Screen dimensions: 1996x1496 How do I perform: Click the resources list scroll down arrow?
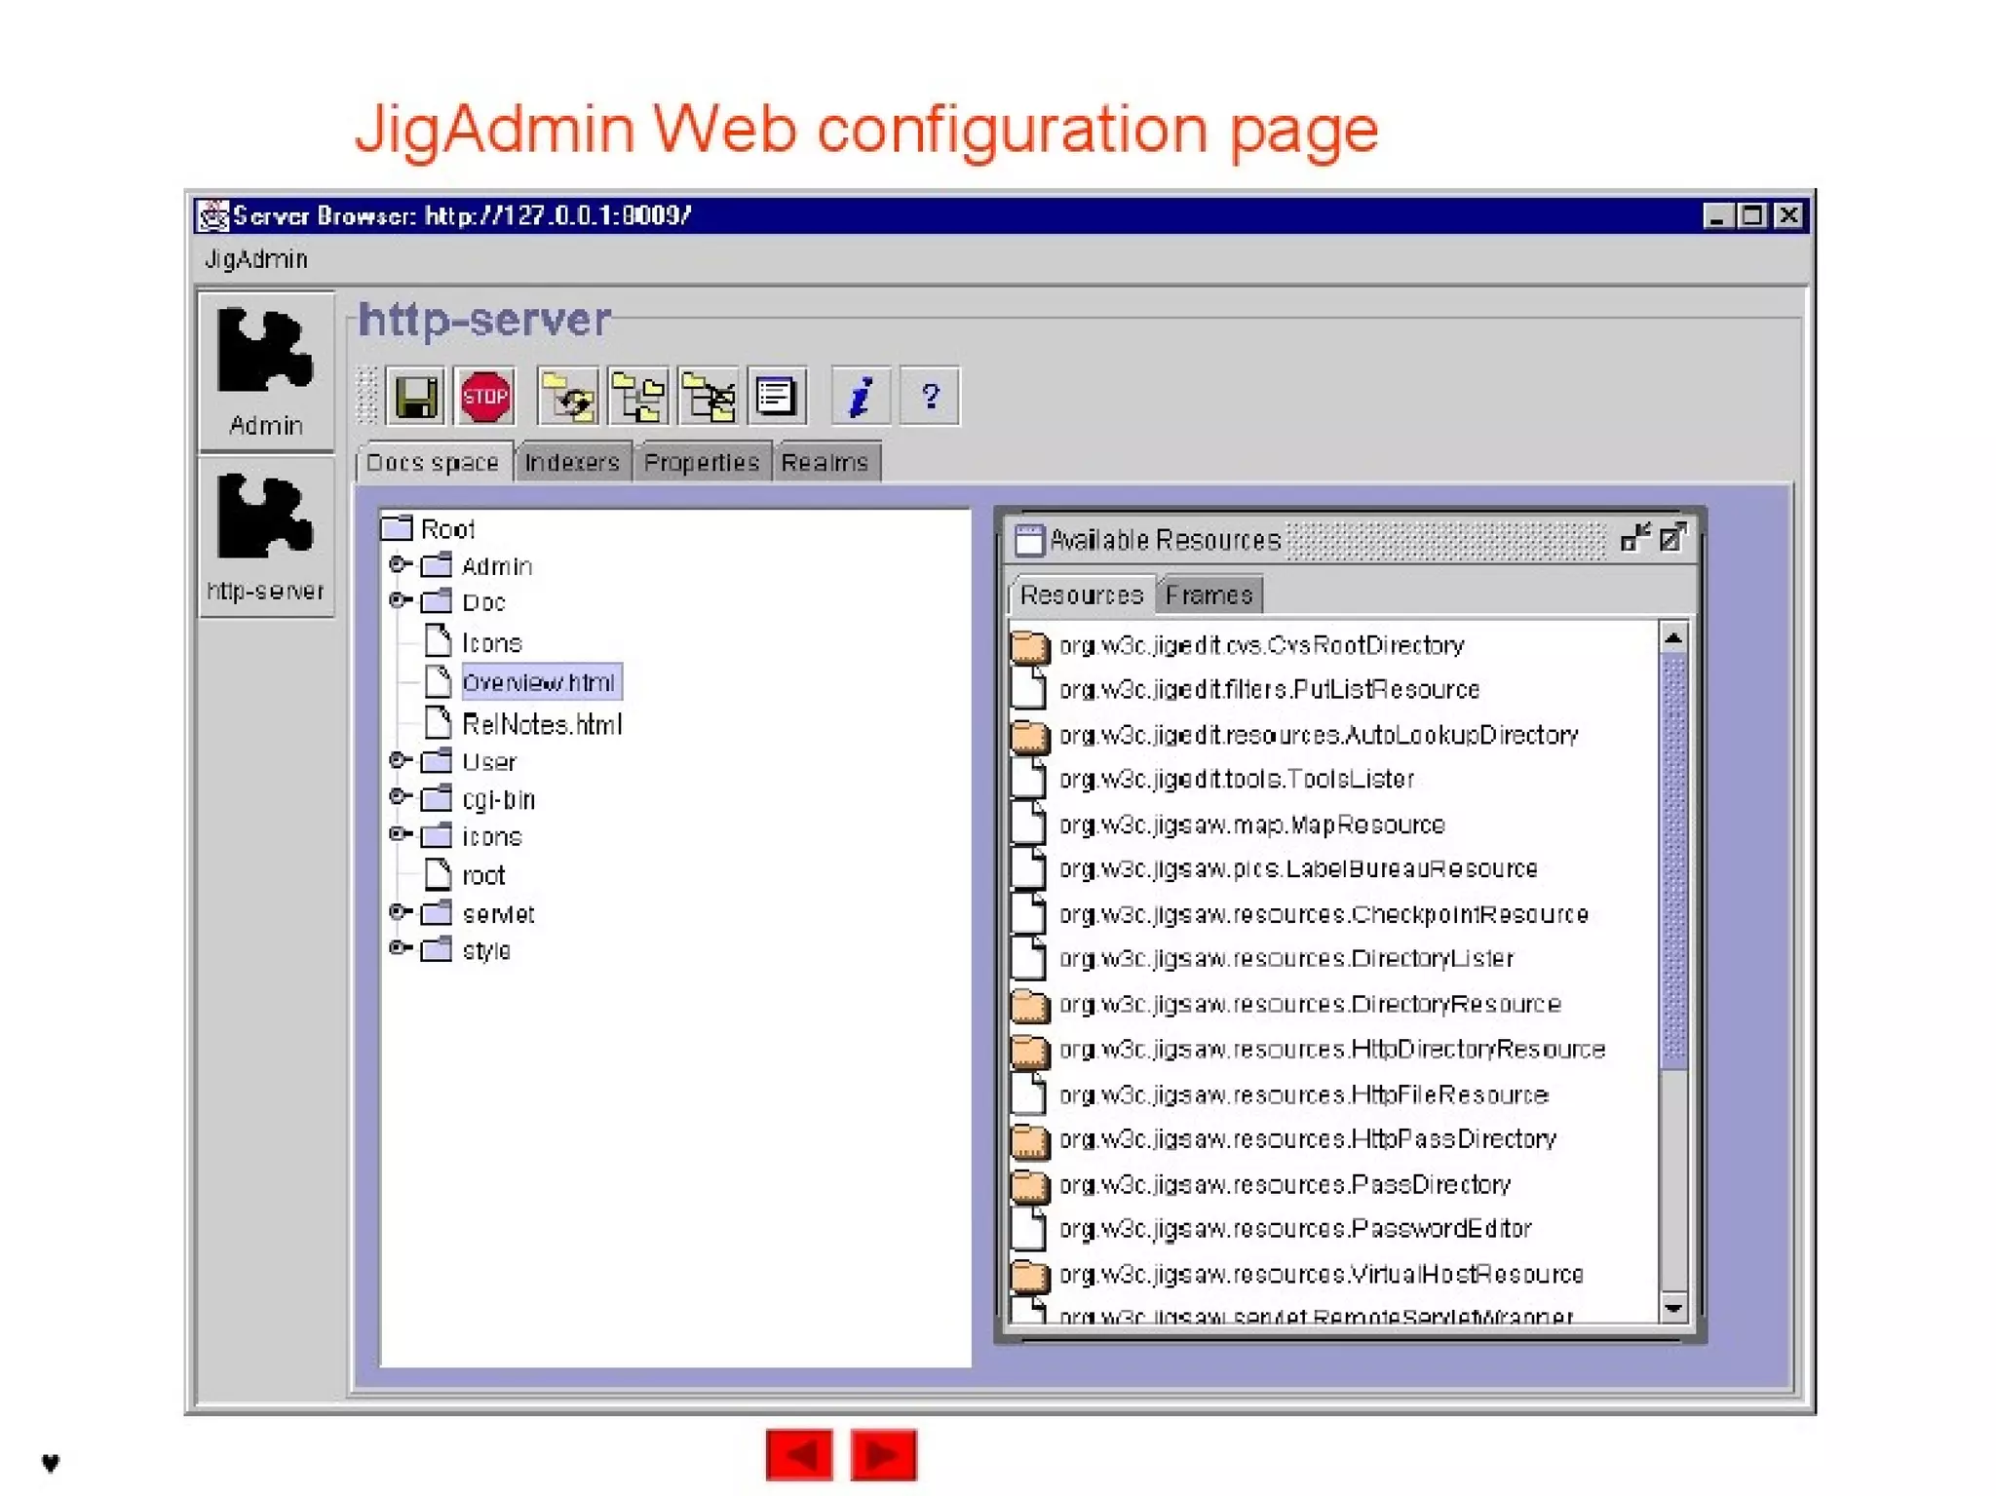point(1673,1307)
